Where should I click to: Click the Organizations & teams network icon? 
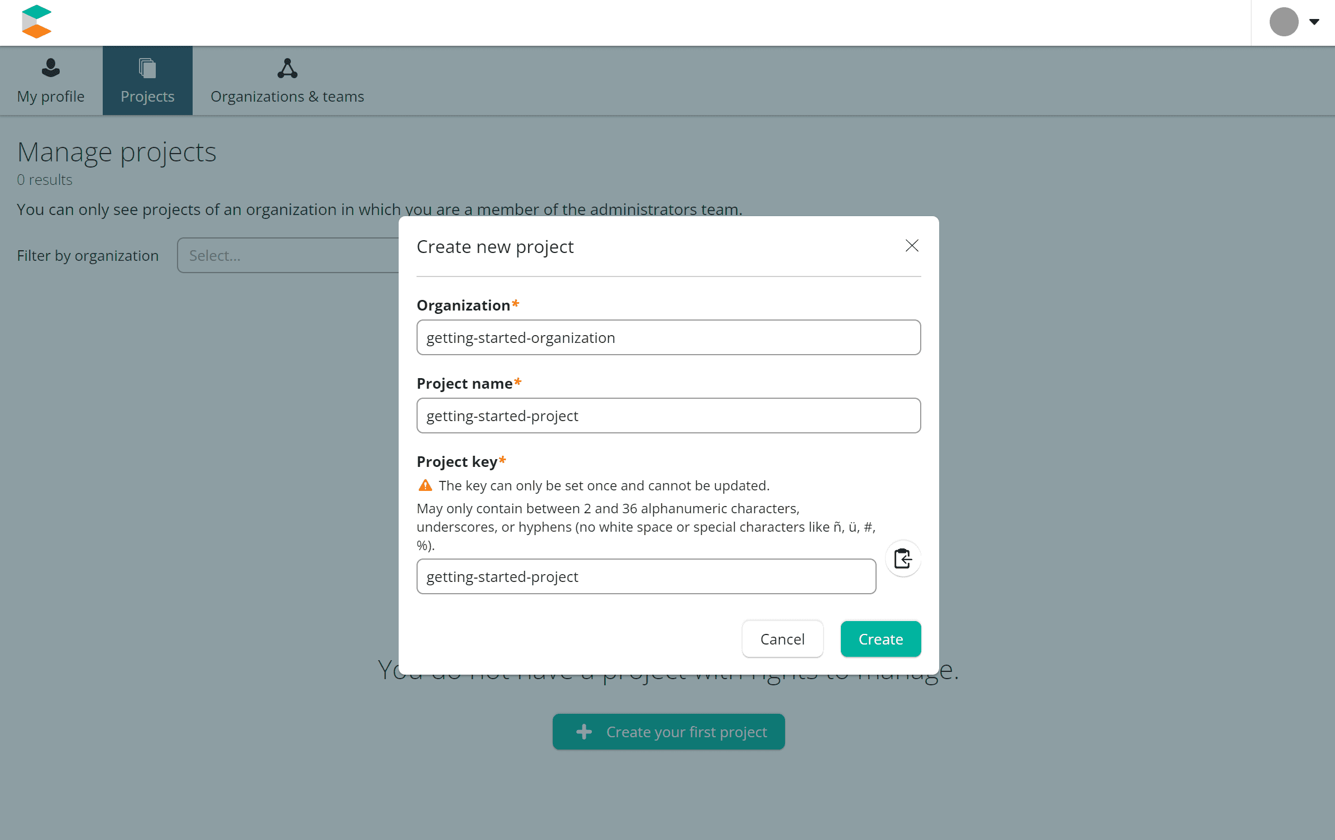287,68
